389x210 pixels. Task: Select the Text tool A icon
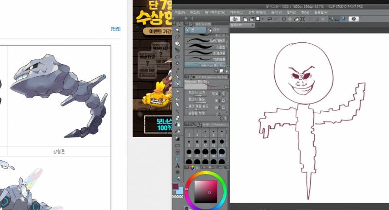(177, 166)
